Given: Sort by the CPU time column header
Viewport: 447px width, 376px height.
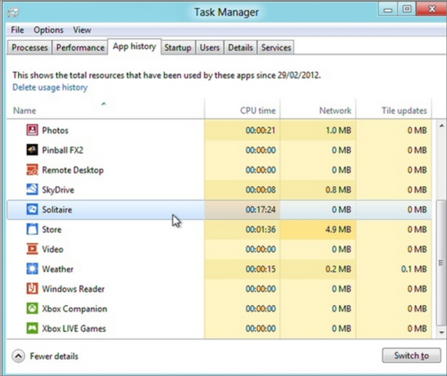Looking at the screenshot, I should coord(243,110).
